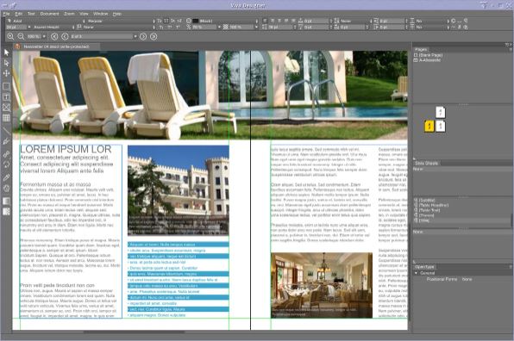Screen dimensions: 514x341
Task: Open the zoom percentage dropdown
Action: (x=44, y=36)
